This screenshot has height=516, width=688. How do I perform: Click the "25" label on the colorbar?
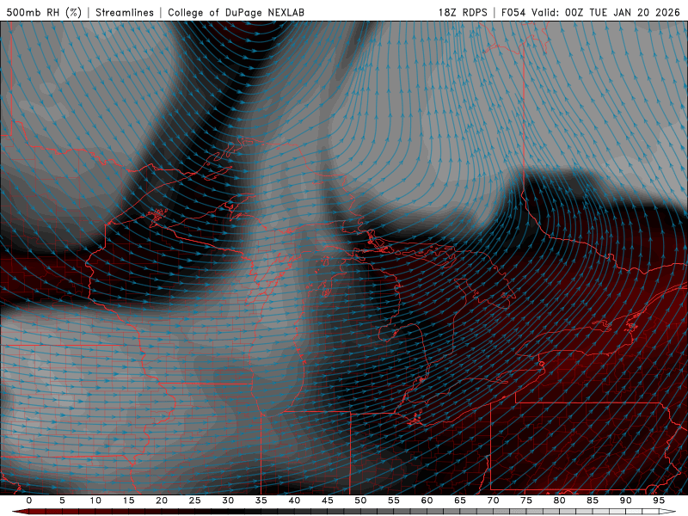[x=195, y=501]
